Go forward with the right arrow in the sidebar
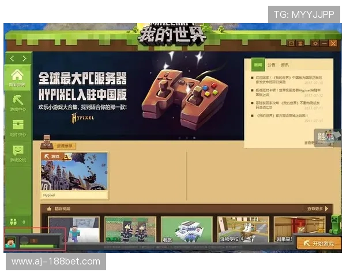Image resolution: width=346 pixels, height=276 pixels. [24, 58]
